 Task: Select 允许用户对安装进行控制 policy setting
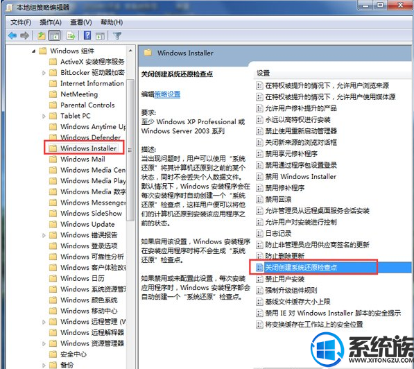(301, 222)
